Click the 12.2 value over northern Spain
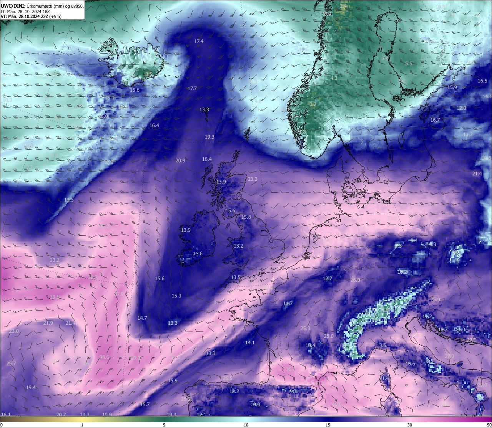Image resolution: width=492 pixels, height=428 pixels. pyautogui.click(x=234, y=391)
